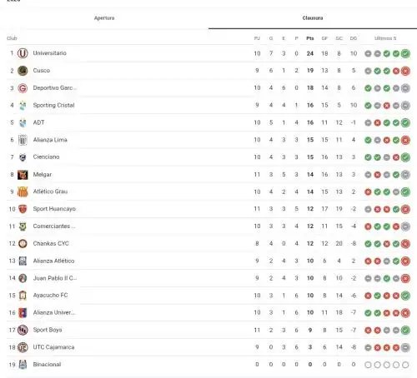Open the Ayacucho FC team link
The image size is (417, 378).
50,296
